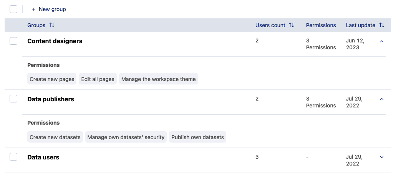This screenshot has height=177, width=396.
Task: Click 'Manage the workspace theme' tag
Action: (x=158, y=79)
